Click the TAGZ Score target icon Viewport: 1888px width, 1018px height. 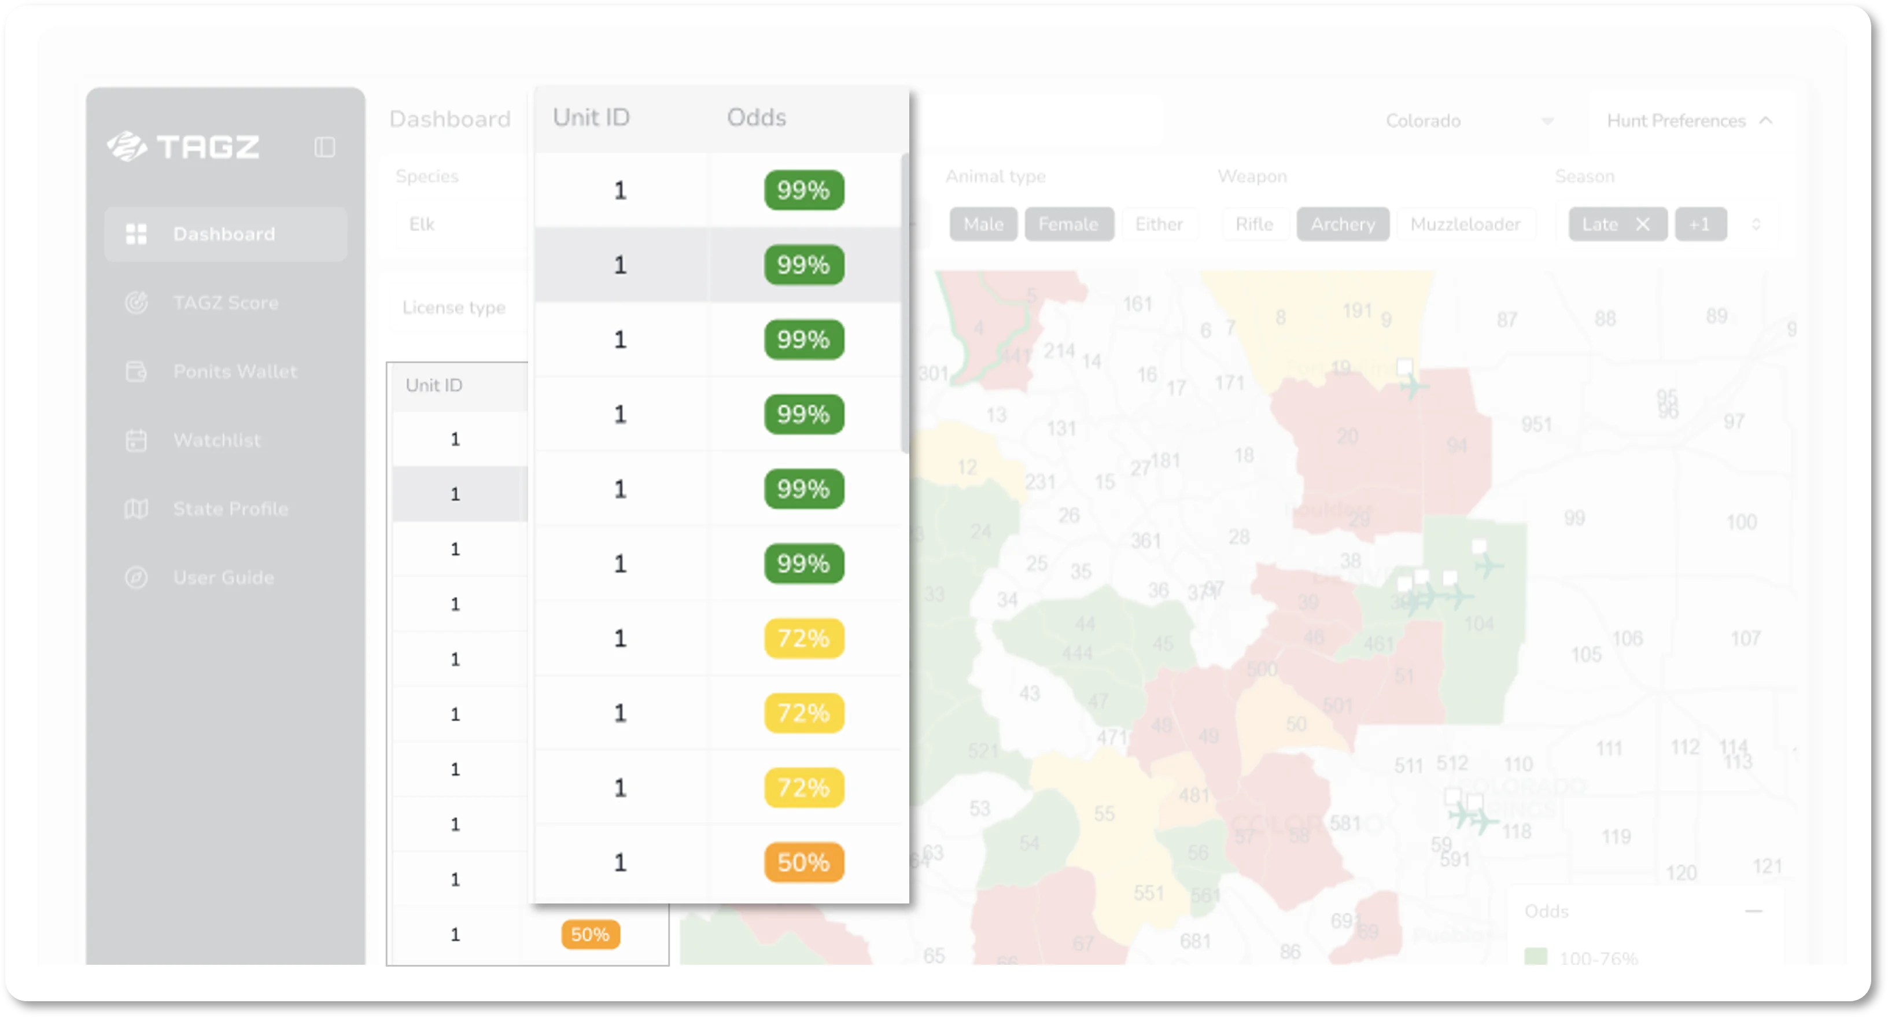[x=137, y=303]
